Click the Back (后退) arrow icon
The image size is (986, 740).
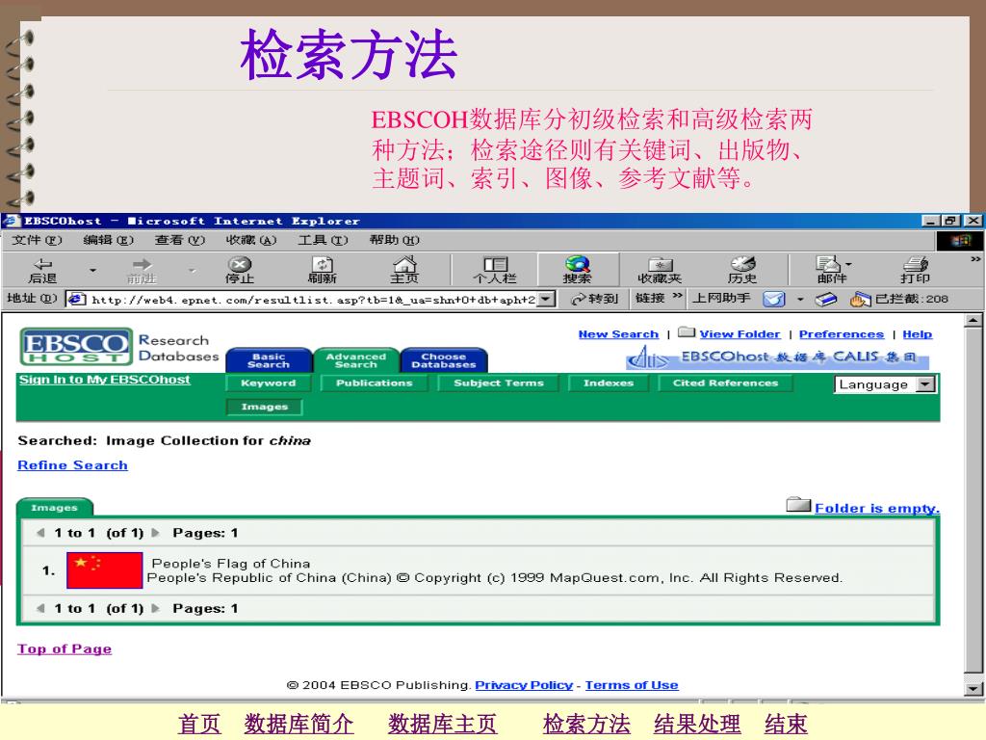42,264
